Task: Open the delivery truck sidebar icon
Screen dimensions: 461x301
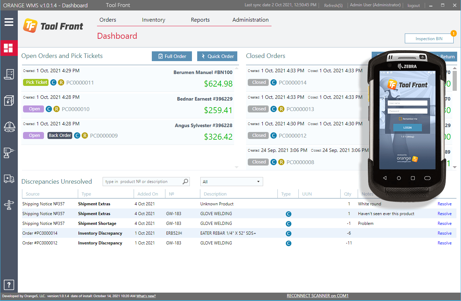Action: click(x=9, y=179)
